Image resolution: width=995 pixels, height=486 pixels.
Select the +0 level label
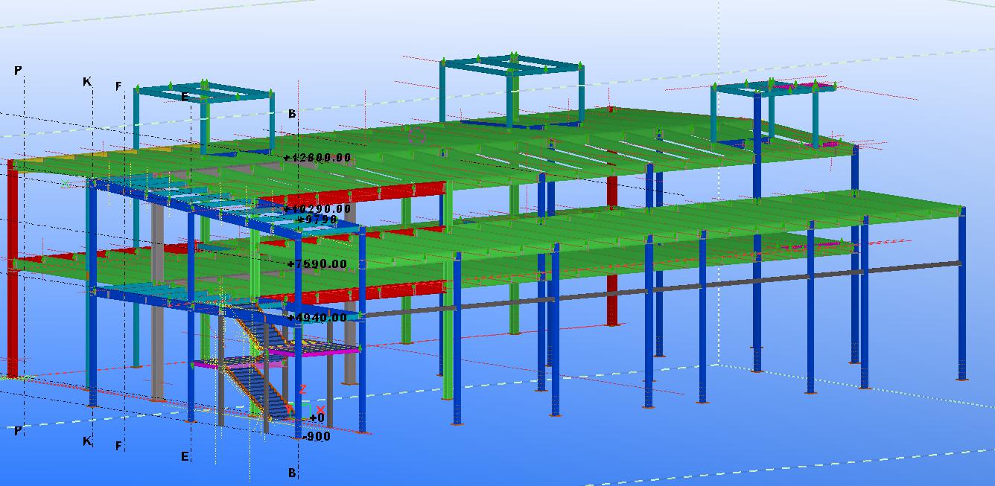(317, 418)
